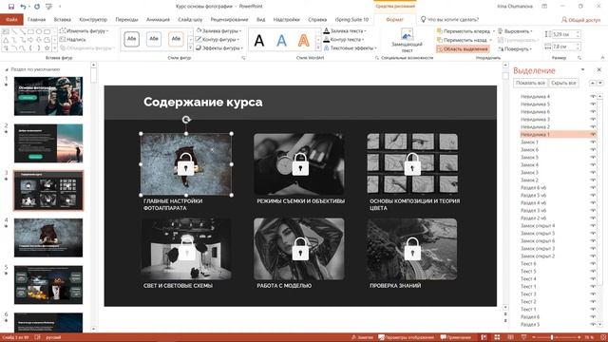Viewport: 608px width, 342px height.
Task: Move selected object up in order
Action: coord(593,83)
